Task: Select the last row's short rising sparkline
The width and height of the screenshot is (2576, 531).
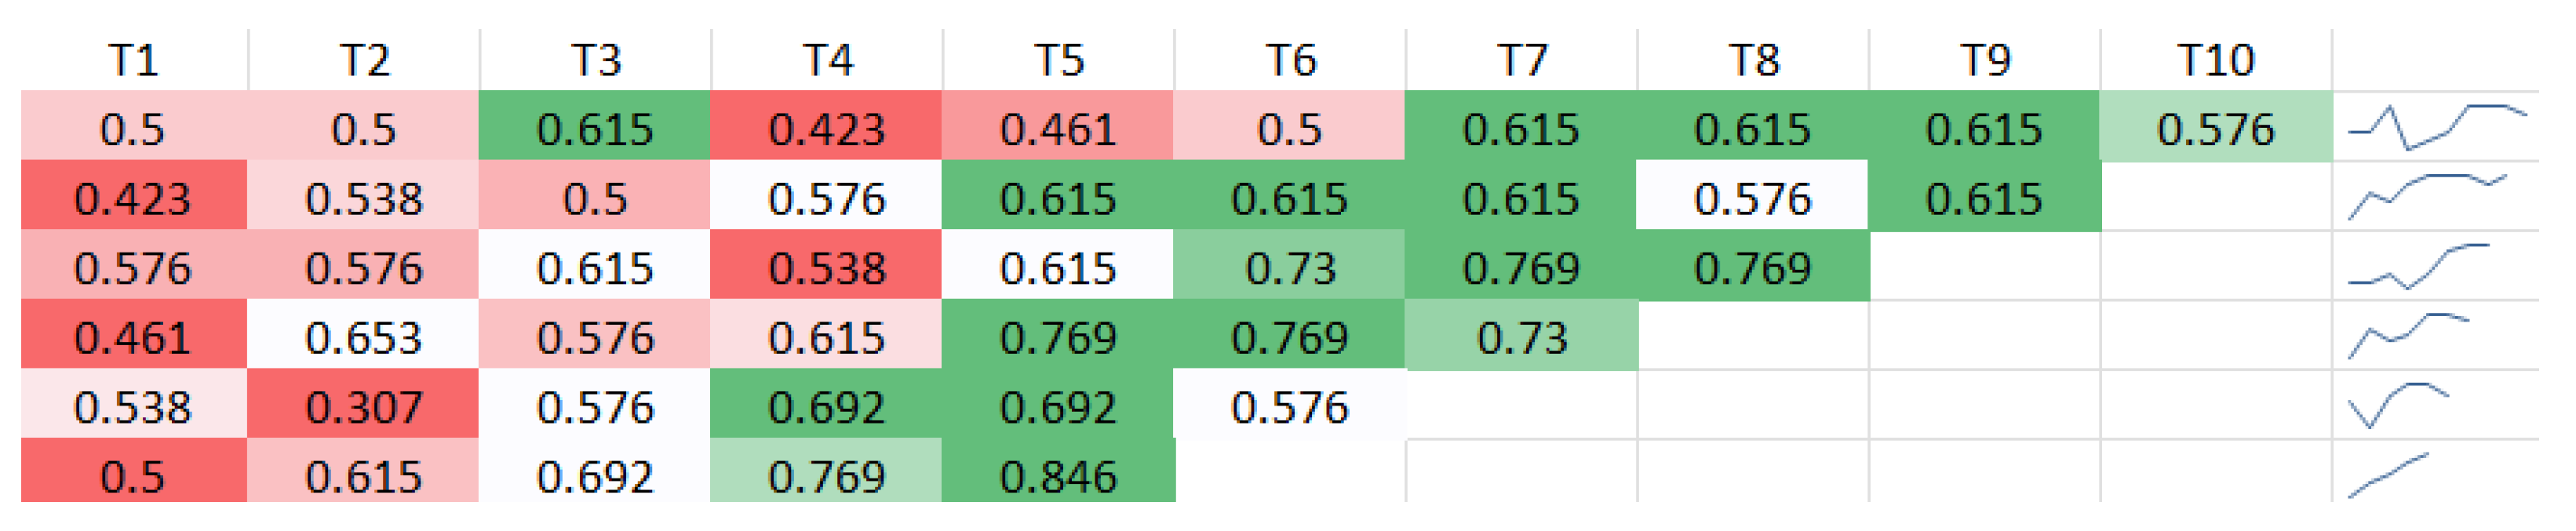Action: click(2388, 475)
